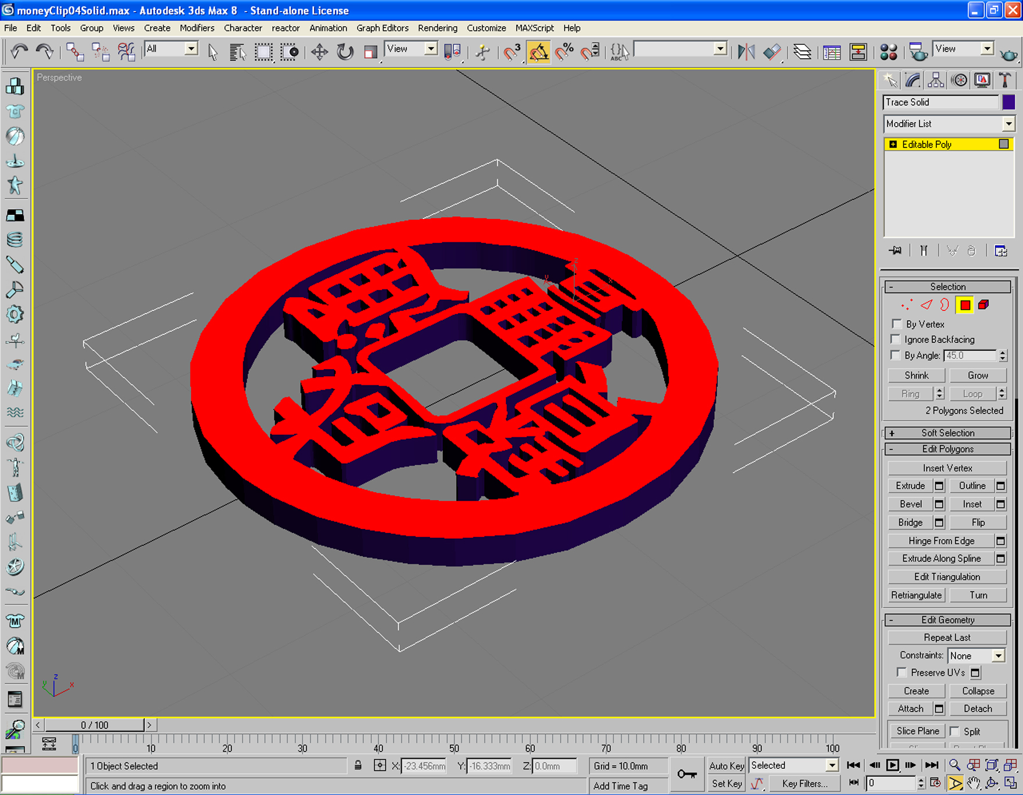The image size is (1023, 795).
Task: Click the Mirror tool icon
Action: pyautogui.click(x=746, y=52)
